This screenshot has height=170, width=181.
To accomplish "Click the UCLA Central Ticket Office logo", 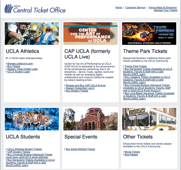I will [x=35, y=9].
